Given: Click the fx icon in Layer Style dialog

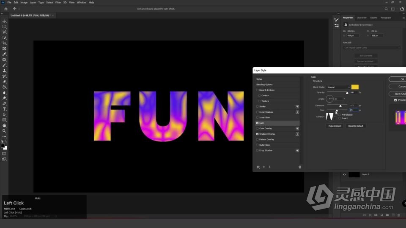Looking at the screenshot, I should click(258, 167).
